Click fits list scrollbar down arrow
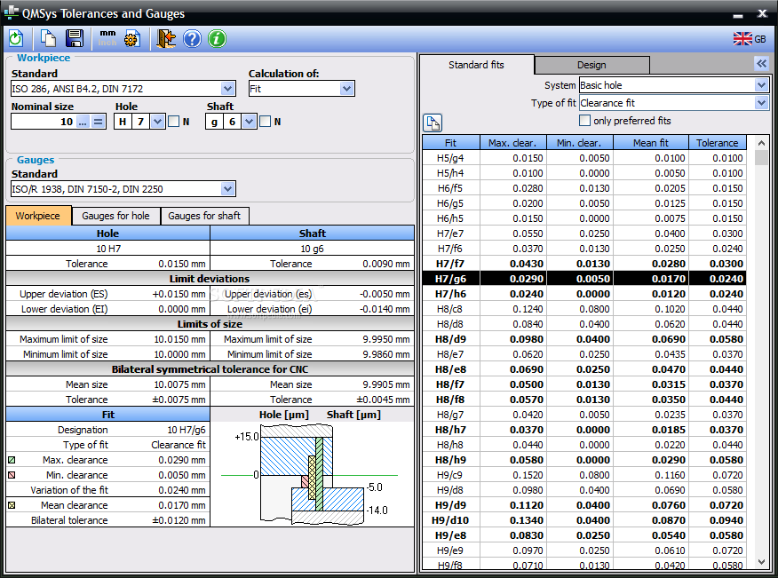Screen dimensions: 778x578 point(761,562)
